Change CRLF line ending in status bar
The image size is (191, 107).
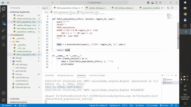(x=131, y=106)
